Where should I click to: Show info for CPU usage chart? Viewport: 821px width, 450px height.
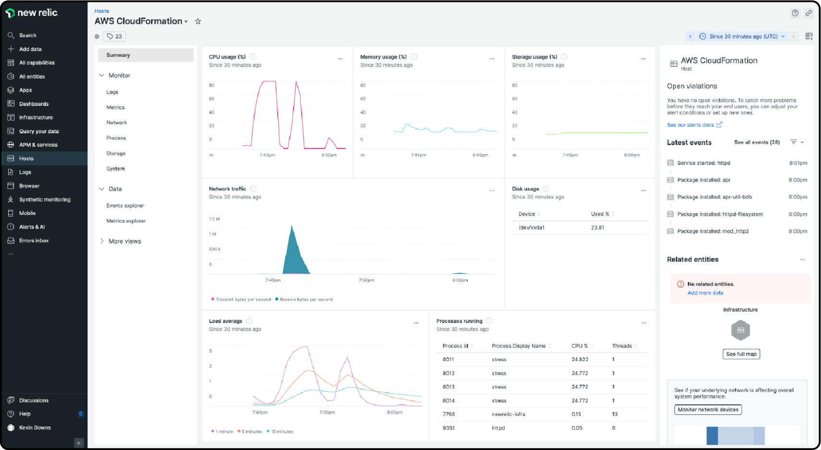coord(253,57)
